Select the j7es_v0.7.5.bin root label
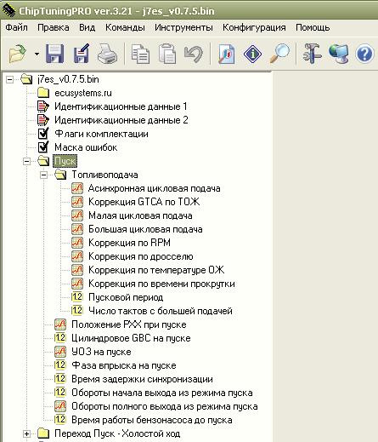Image resolution: width=378 pixels, height=442 pixels. click(x=68, y=79)
